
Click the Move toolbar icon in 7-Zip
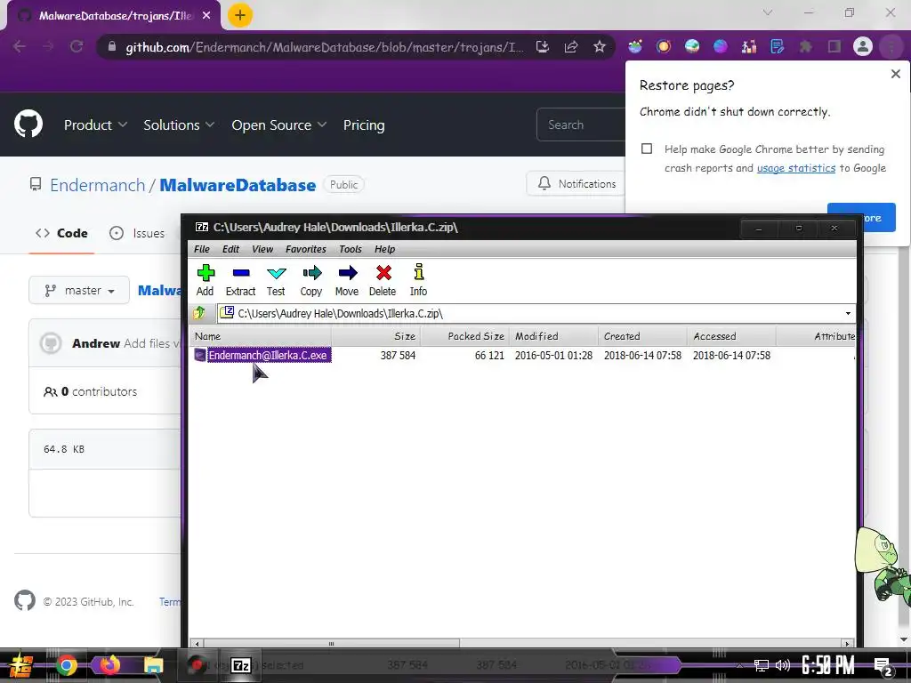(x=347, y=280)
